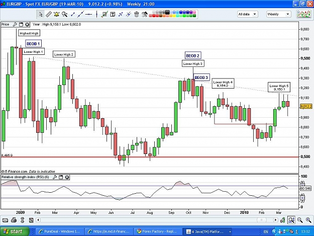
Task: Pick the black color swatch
Action: (x=167, y=12)
